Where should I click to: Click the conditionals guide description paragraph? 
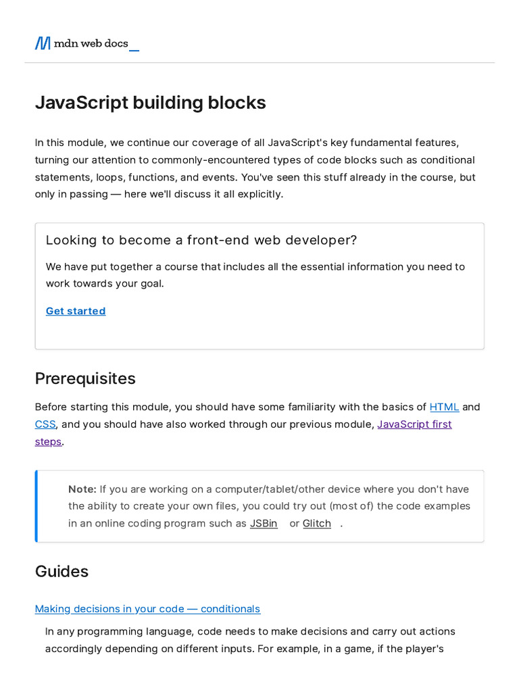coord(250,640)
